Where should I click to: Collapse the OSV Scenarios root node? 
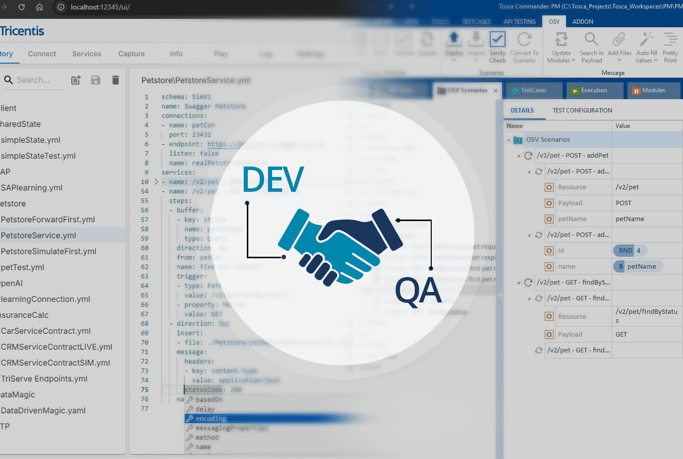click(508, 140)
